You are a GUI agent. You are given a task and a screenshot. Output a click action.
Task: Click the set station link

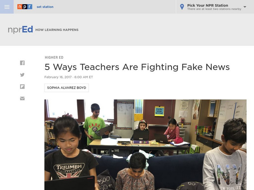tap(45, 7)
